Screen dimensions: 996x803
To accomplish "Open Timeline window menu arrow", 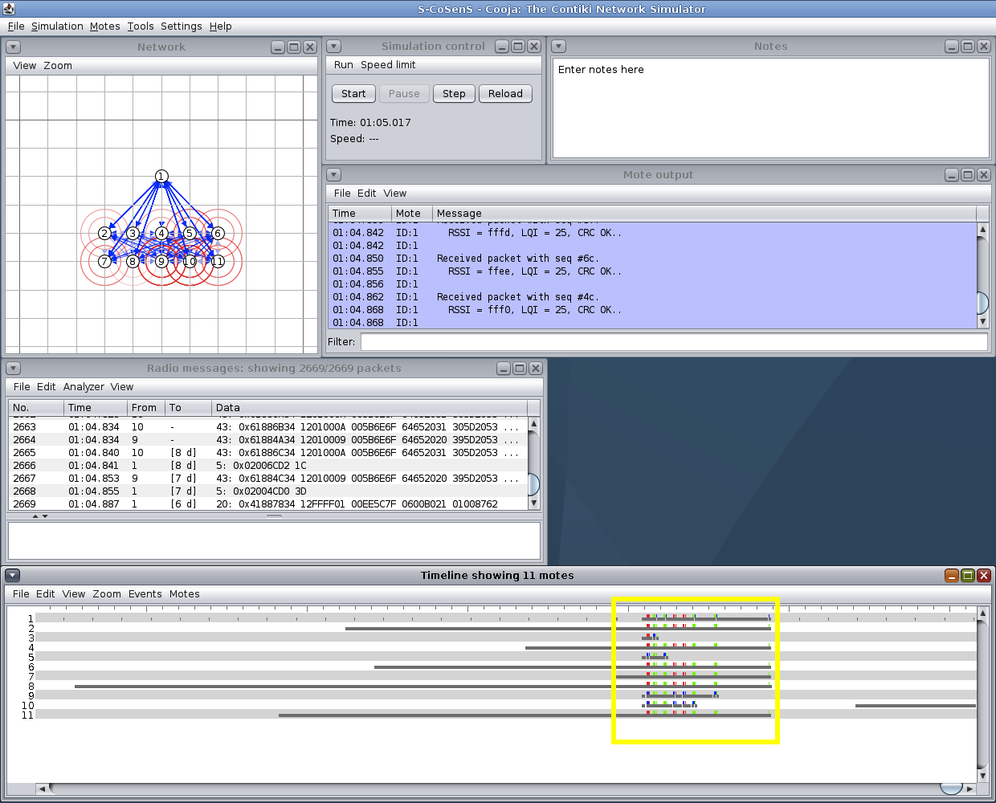I will coord(12,576).
